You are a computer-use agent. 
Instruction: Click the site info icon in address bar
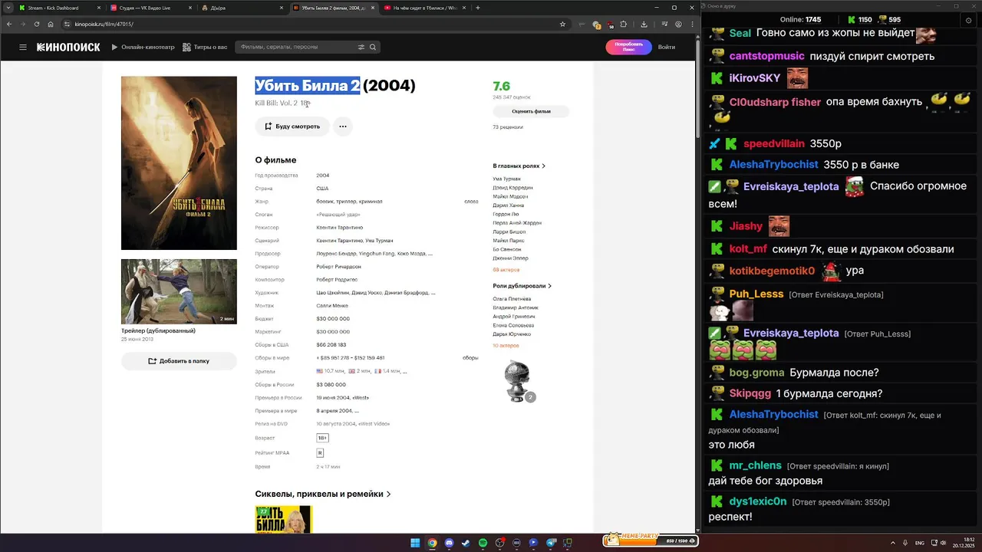67,24
